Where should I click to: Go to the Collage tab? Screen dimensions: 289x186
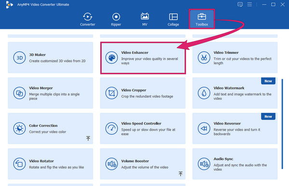pyautogui.click(x=173, y=19)
